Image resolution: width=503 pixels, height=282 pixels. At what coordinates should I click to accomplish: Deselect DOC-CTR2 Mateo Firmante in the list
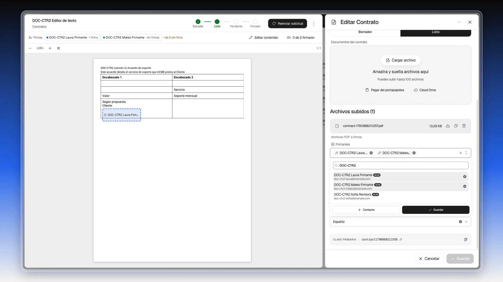tap(464, 186)
